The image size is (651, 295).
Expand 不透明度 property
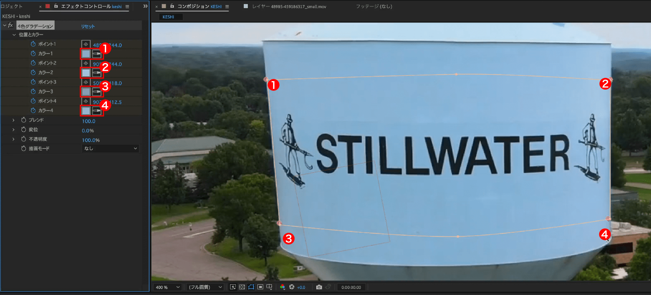14,139
